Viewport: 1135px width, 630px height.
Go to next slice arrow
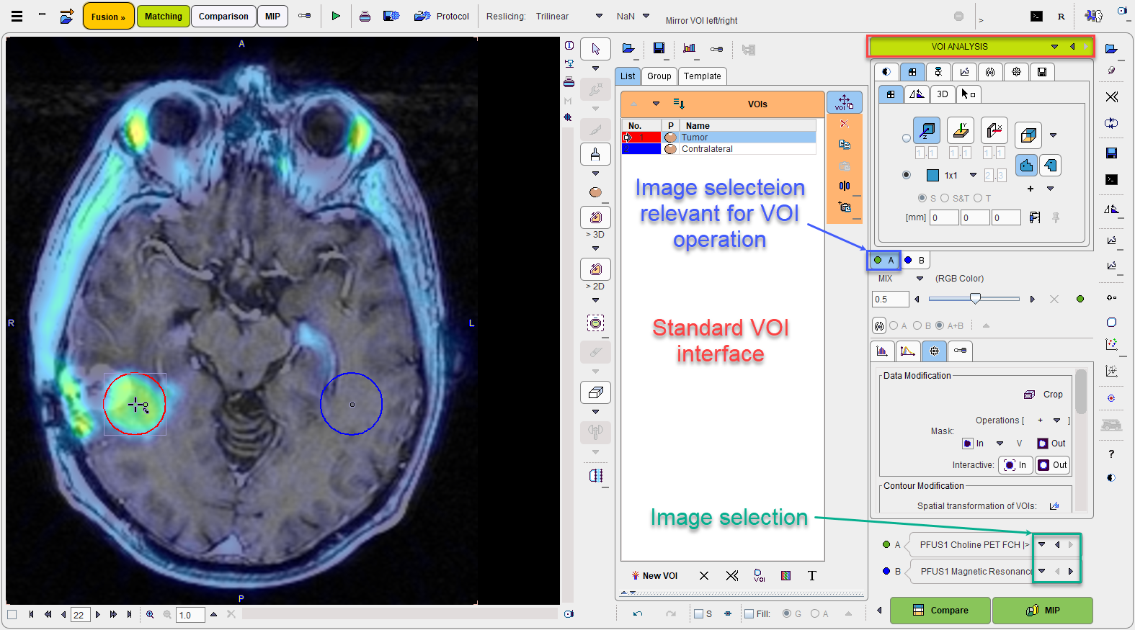click(98, 615)
